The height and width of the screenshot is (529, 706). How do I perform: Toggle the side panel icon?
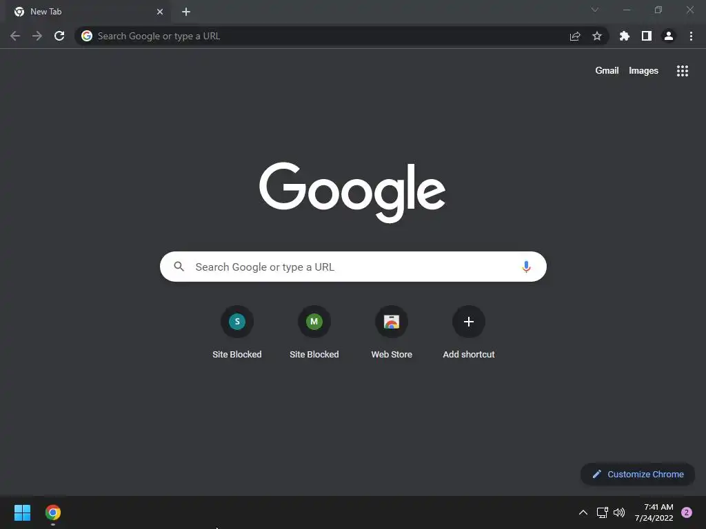pyautogui.click(x=647, y=36)
